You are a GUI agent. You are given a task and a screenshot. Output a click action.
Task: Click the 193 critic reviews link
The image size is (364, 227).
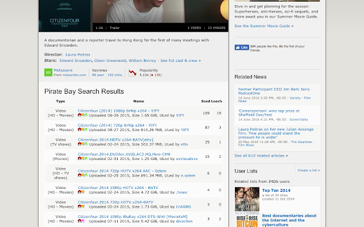[114, 74]
